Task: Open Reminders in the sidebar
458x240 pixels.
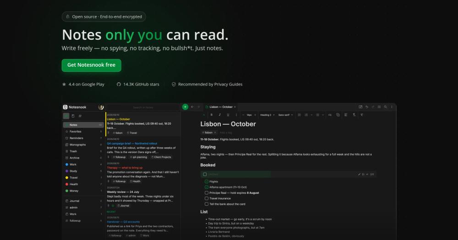Action: 83,138
